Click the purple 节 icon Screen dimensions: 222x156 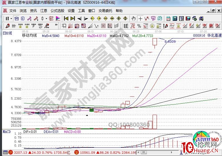point(153,19)
